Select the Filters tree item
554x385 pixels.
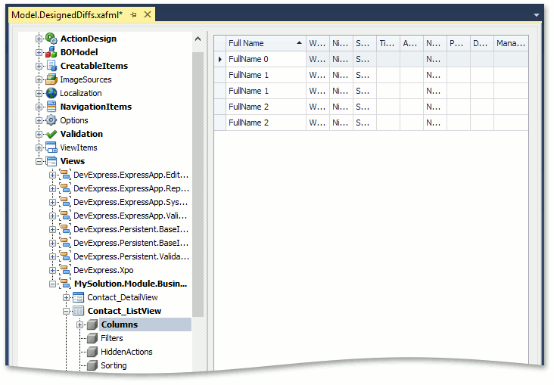click(x=112, y=338)
